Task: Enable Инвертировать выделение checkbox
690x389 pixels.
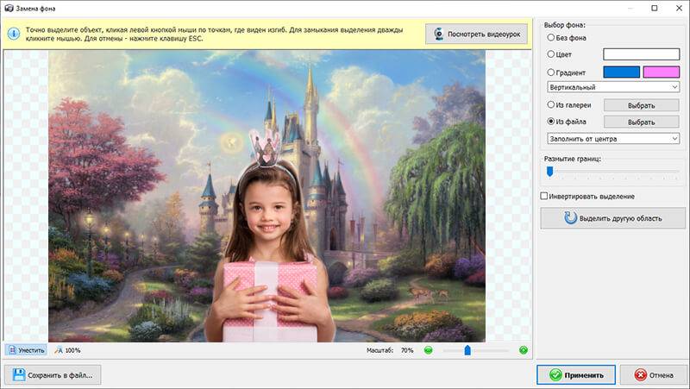Action: (x=544, y=197)
